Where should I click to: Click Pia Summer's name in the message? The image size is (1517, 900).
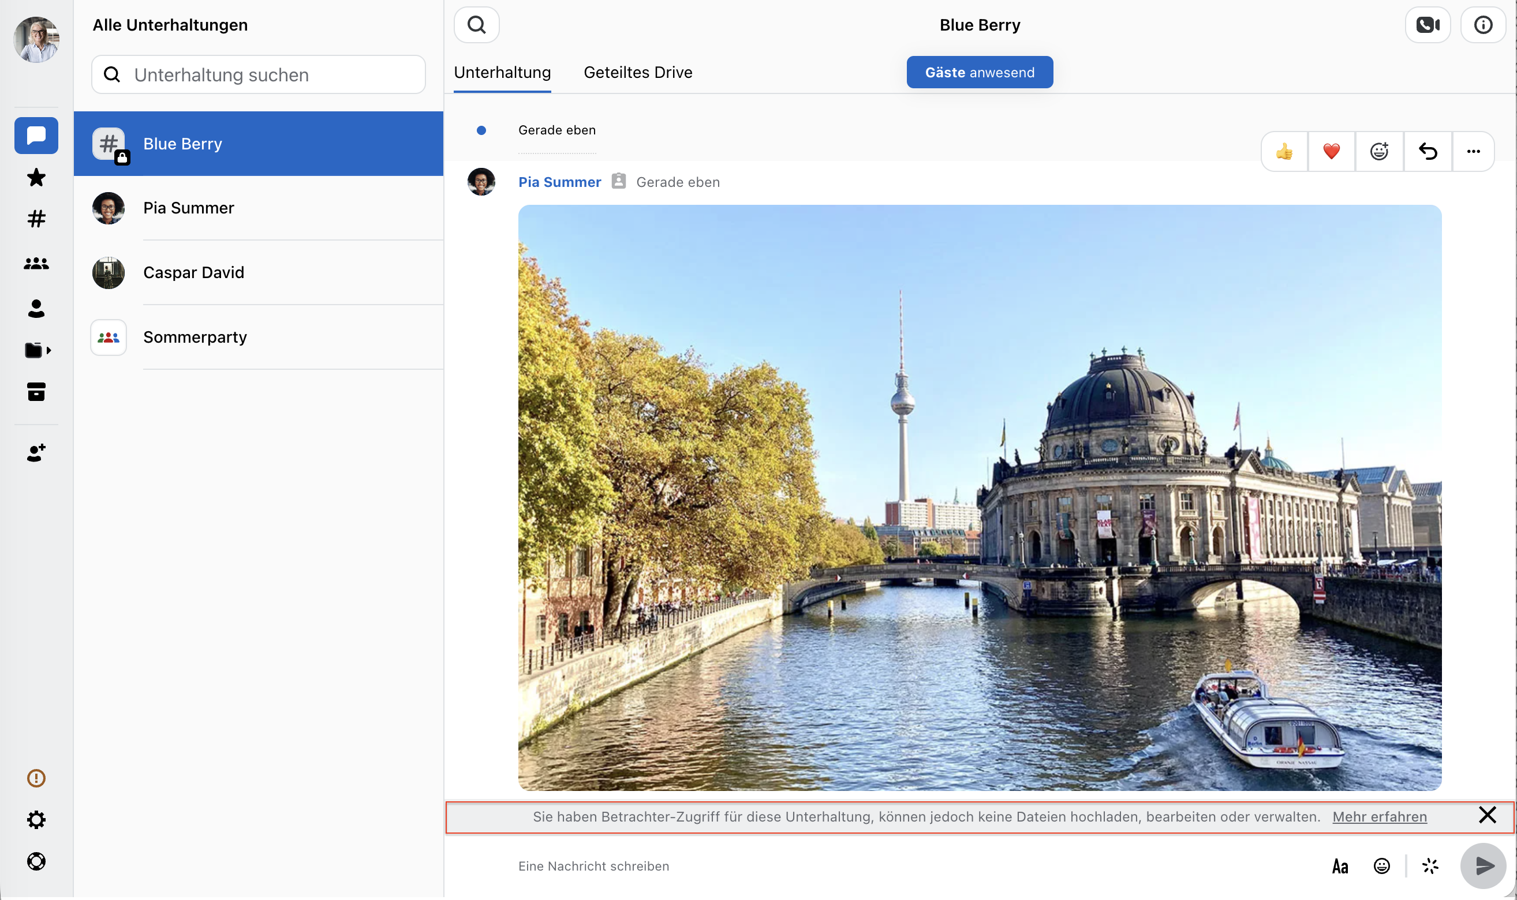(559, 182)
